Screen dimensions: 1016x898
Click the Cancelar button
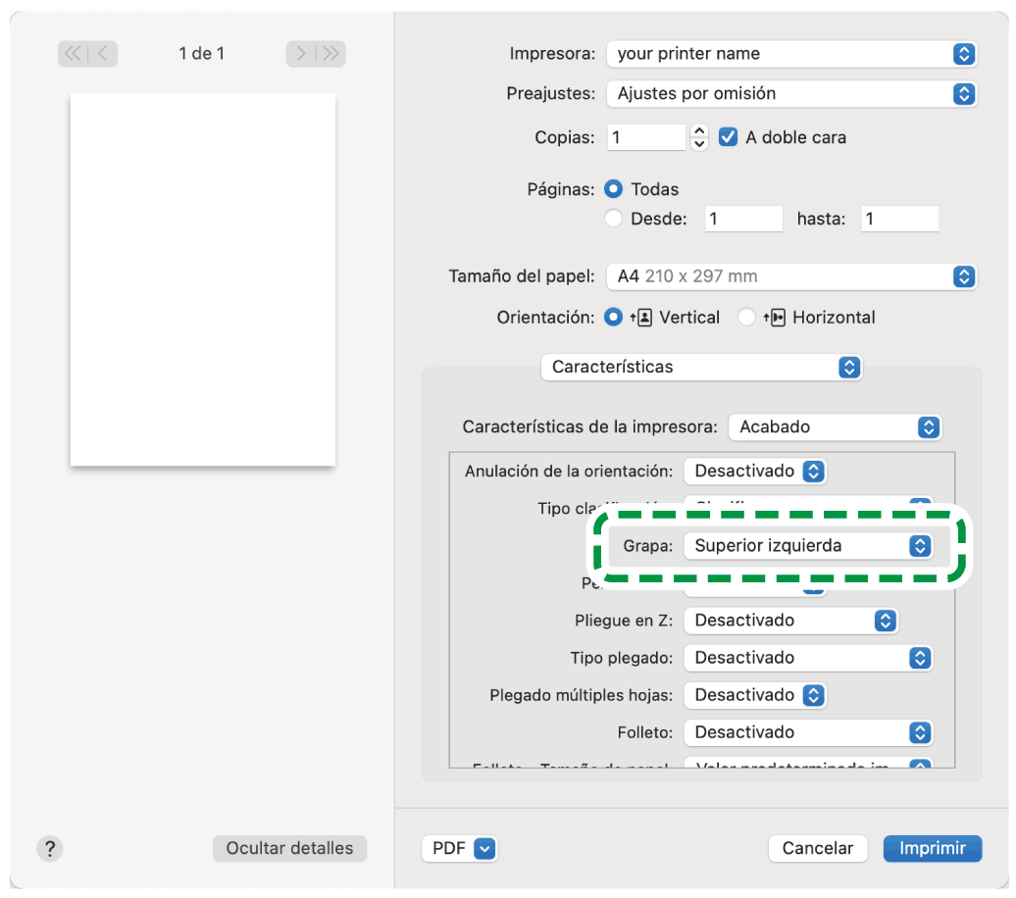pos(817,849)
